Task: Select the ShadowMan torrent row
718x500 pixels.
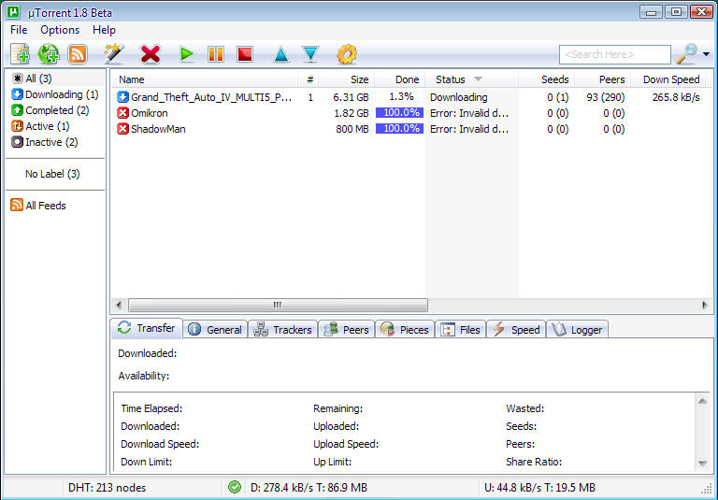Action: pos(411,129)
